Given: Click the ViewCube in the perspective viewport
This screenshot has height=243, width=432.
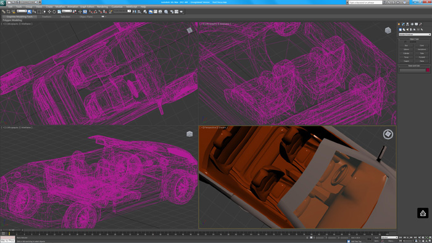Looking at the screenshot, I should coord(388,134).
